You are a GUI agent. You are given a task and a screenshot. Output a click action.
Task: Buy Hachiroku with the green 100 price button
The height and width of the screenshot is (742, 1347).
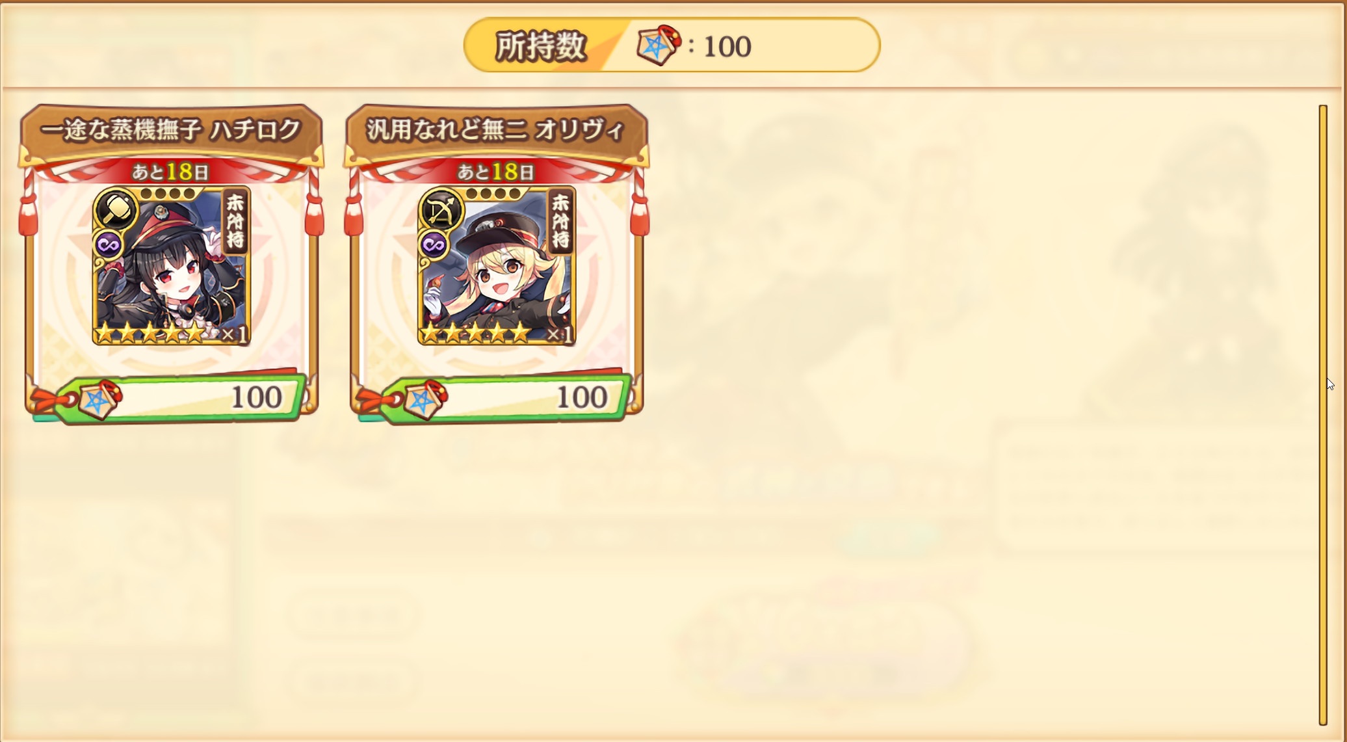click(180, 397)
